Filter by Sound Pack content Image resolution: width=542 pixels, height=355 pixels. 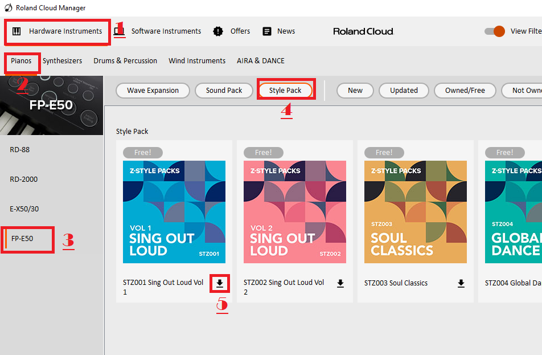tap(224, 90)
